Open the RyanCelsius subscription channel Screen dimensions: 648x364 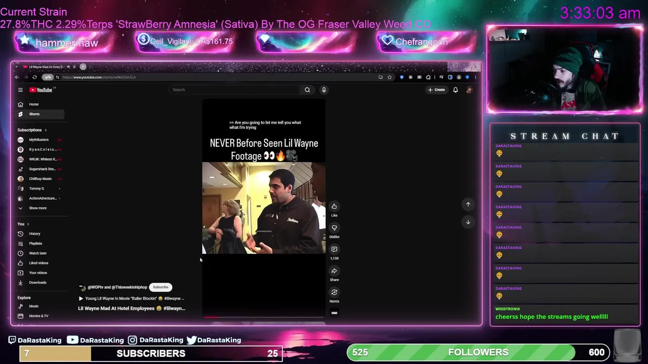tap(40, 150)
